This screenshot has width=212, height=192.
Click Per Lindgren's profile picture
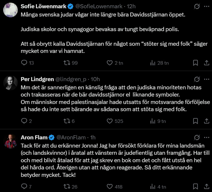[10, 83]
